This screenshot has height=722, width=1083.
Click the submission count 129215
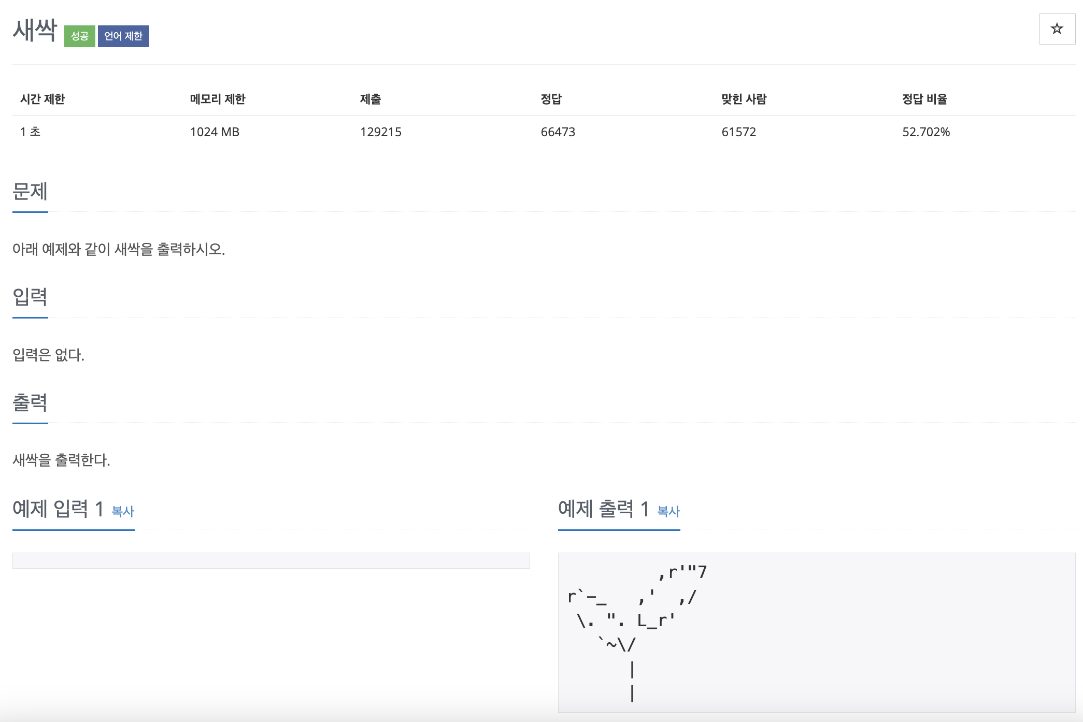[380, 132]
